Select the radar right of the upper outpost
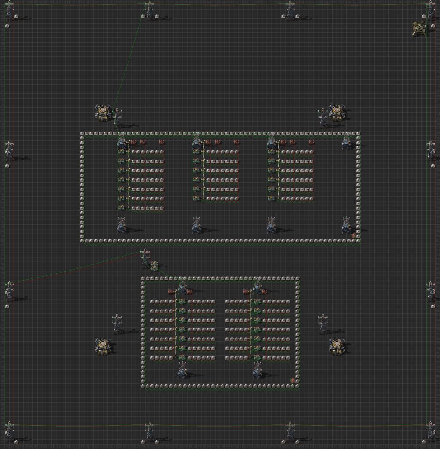The image size is (440, 449). (337, 111)
